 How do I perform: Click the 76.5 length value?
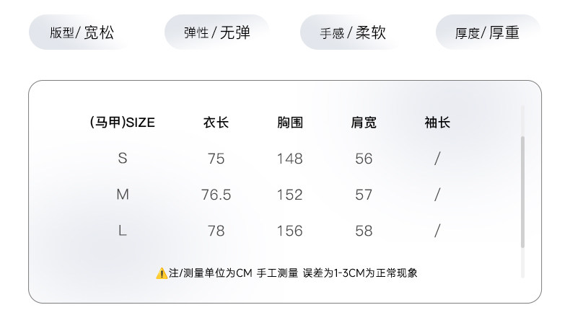pos(216,195)
